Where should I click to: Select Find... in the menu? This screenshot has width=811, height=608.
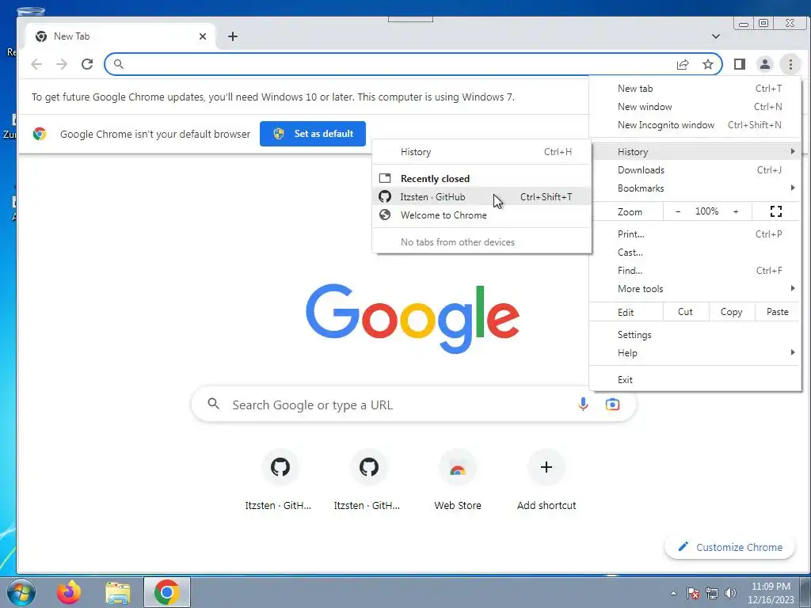pyautogui.click(x=695, y=271)
